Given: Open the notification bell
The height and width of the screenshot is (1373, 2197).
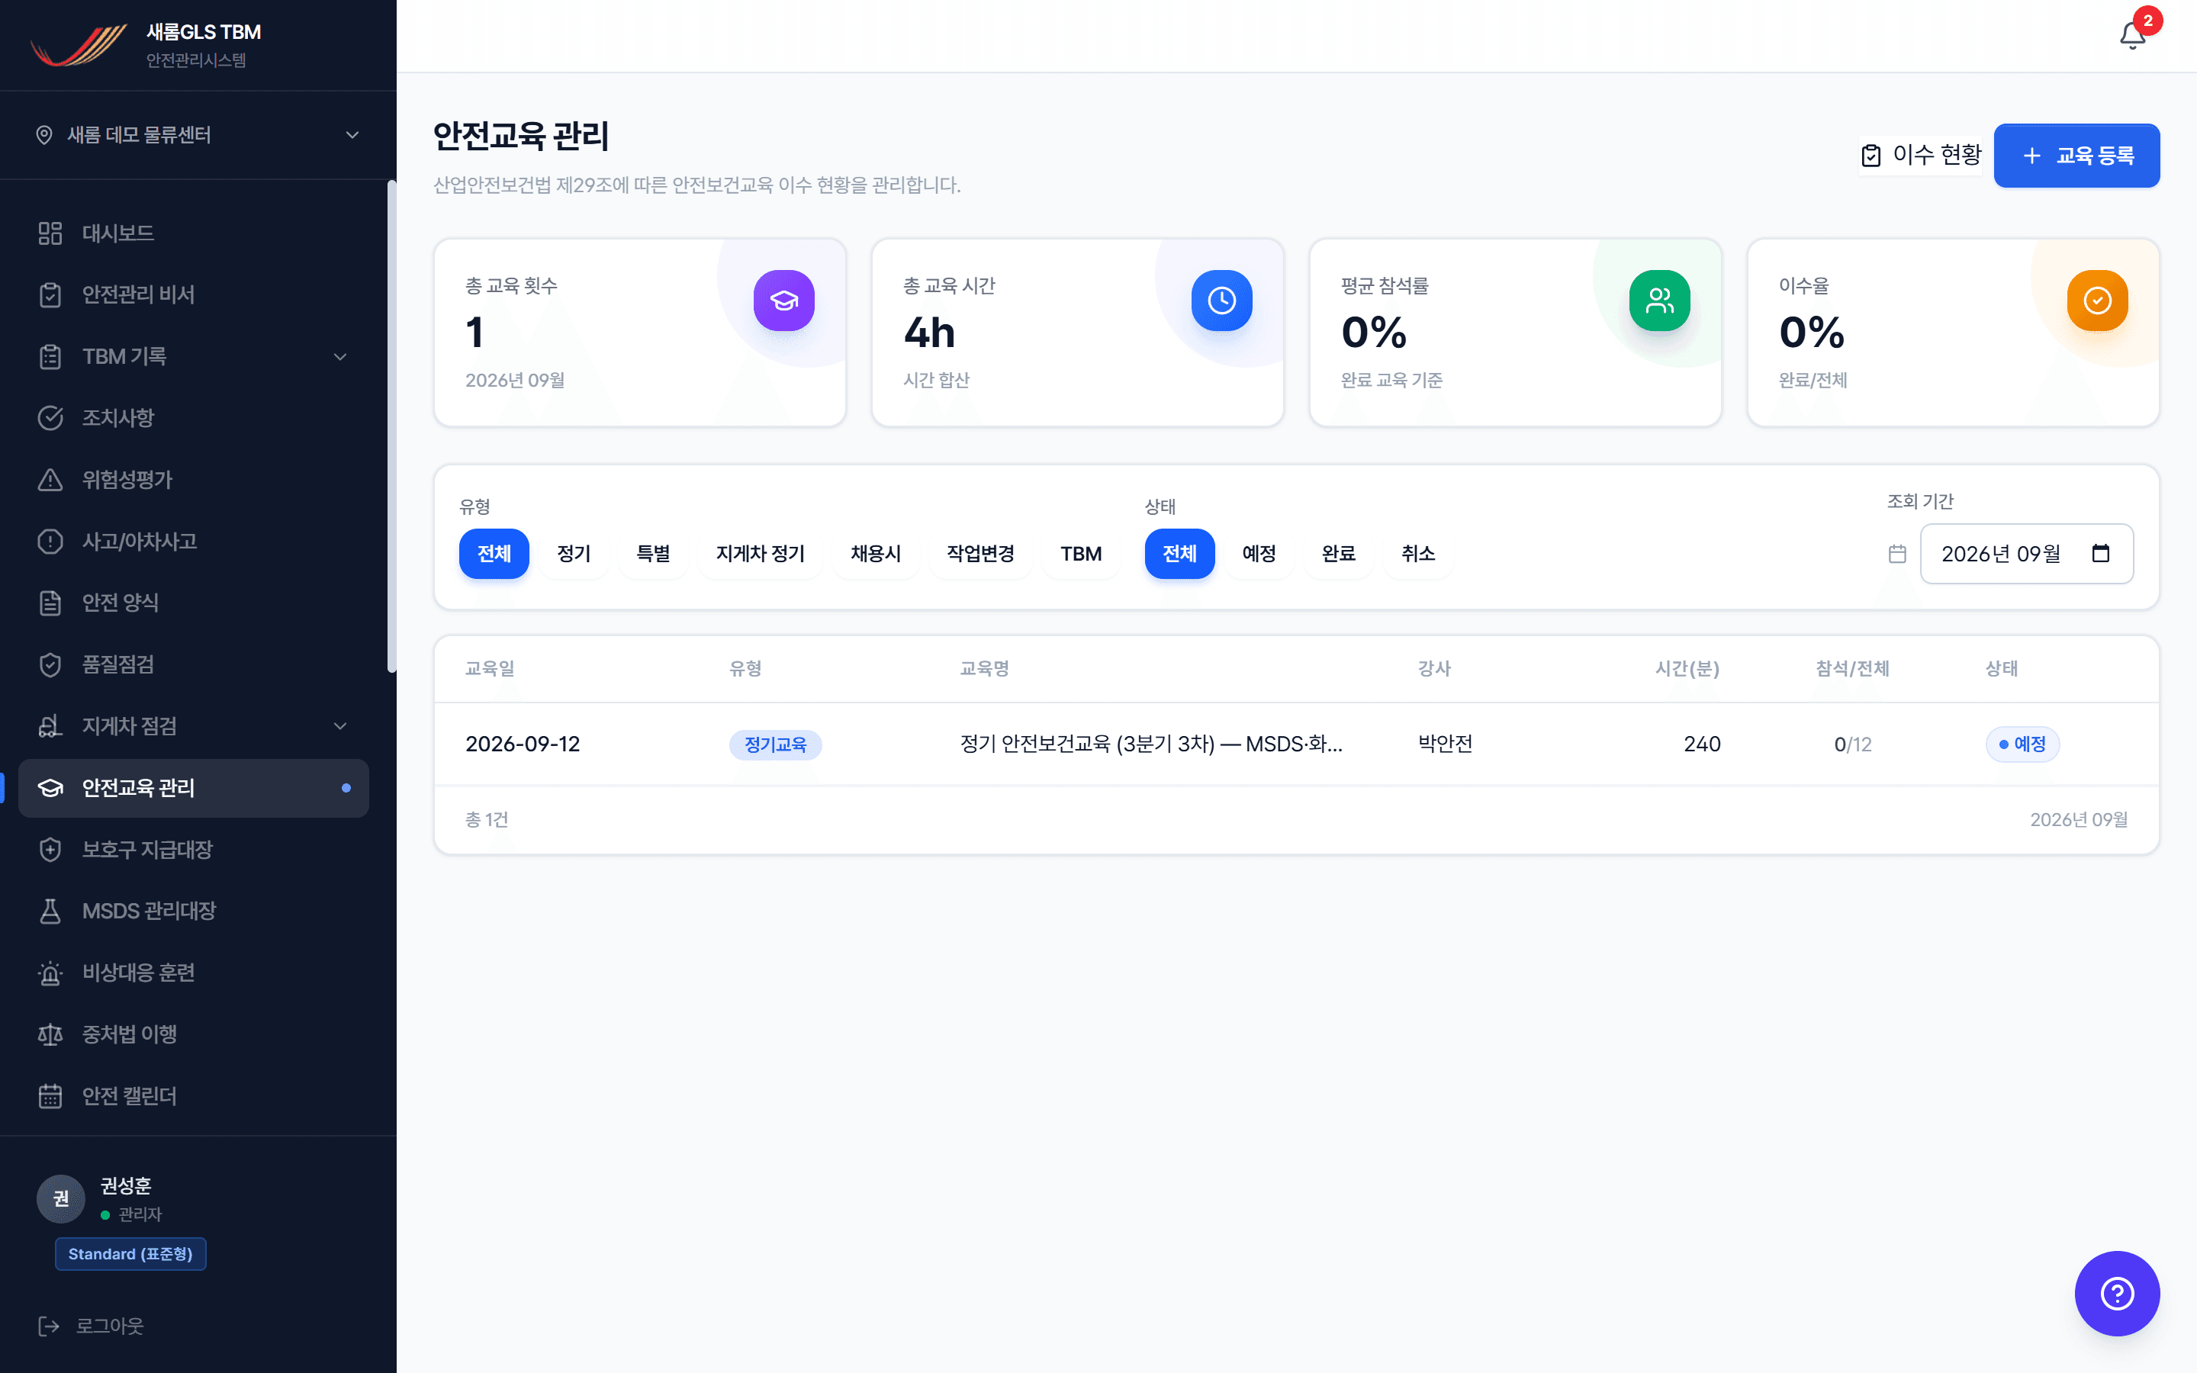Looking at the screenshot, I should point(2133,35).
